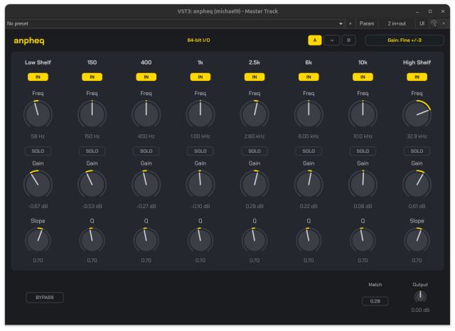
Task: Click the 6k band Gain knob
Action: [309, 185]
